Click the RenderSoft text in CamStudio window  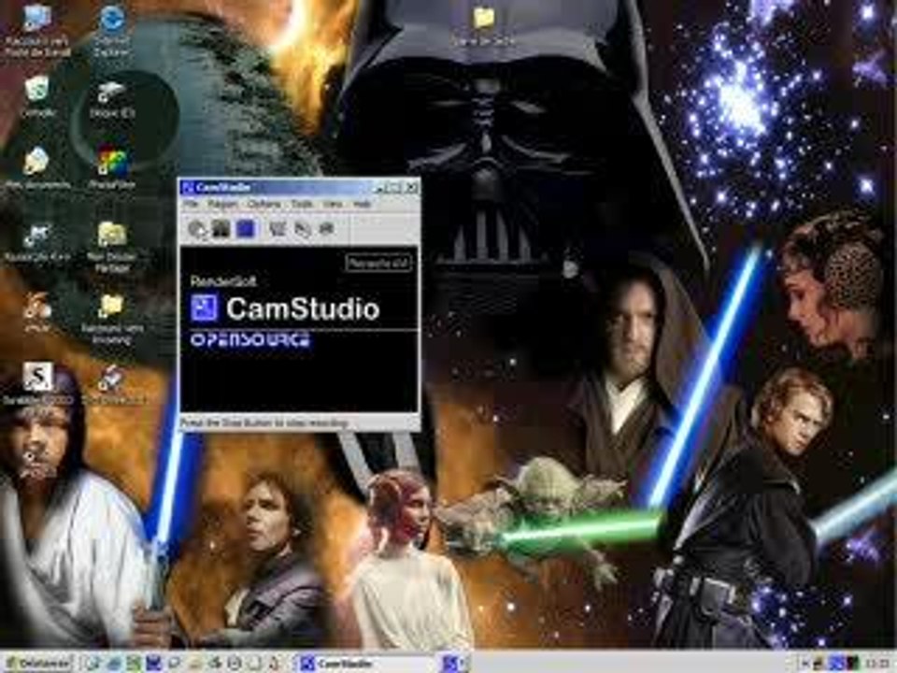[x=223, y=281]
